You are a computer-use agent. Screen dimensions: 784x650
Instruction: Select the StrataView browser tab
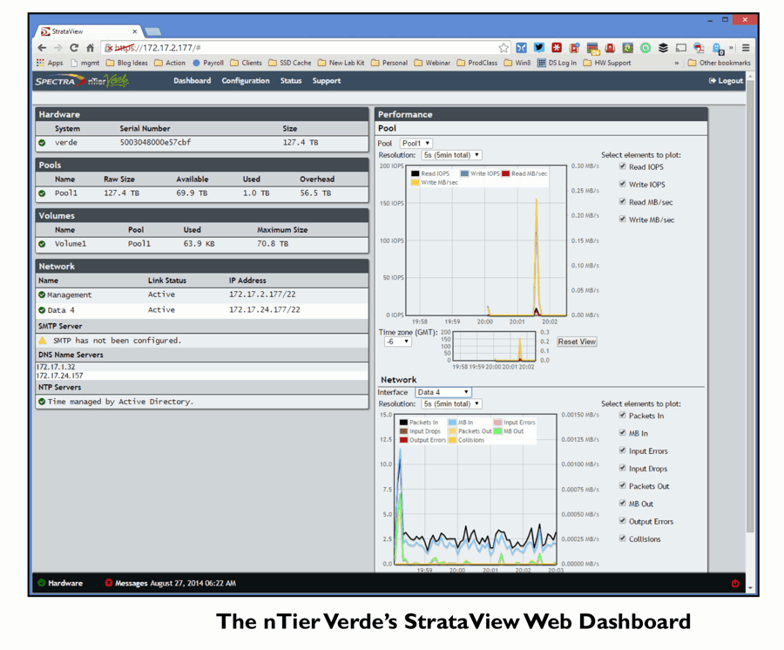(89, 31)
